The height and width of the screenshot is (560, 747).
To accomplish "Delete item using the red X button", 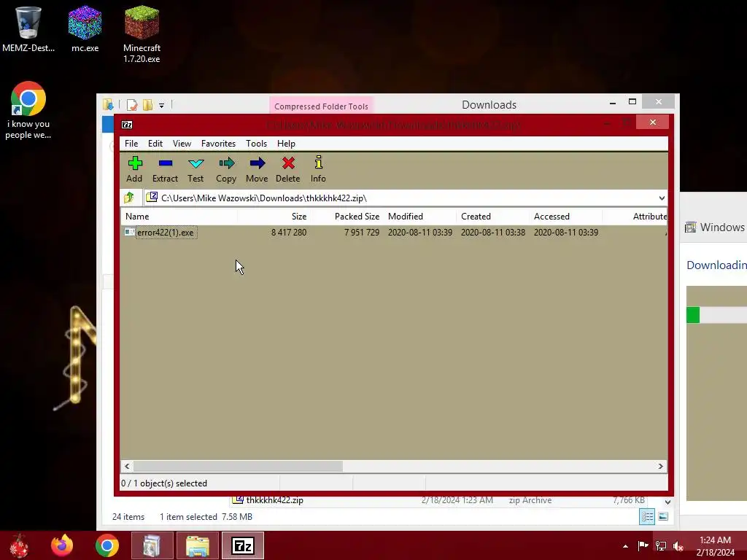I will (287, 169).
